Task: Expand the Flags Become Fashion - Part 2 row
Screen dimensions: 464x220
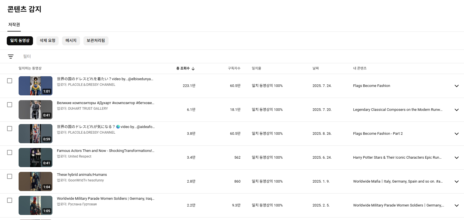Action: tap(457, 134)
